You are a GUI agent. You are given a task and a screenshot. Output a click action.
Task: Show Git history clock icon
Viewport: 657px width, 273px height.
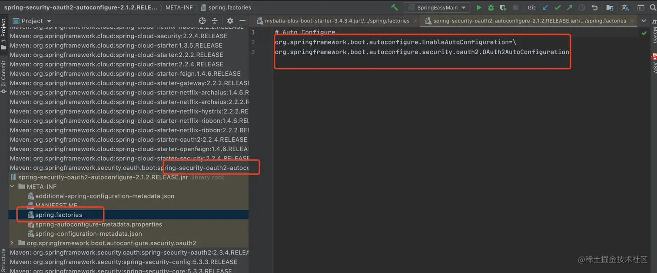[x=582, y=7]
